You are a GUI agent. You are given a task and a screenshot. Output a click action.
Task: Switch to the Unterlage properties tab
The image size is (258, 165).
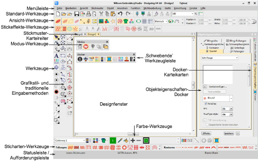[238, 48]
